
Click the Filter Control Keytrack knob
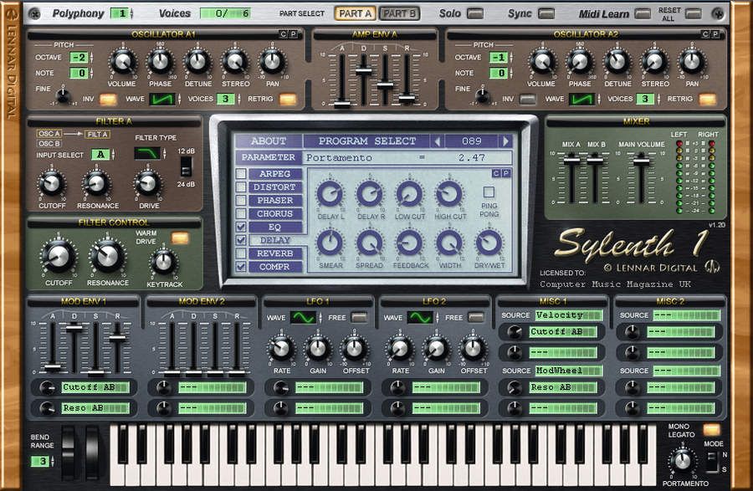point(164,263)
